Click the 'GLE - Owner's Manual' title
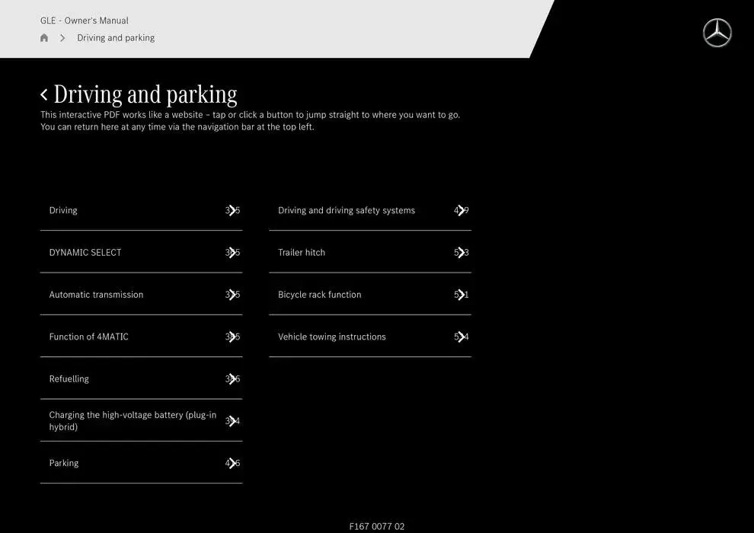Image resolution: width=754 pixels, height=533 pixels. coord(85,21)
